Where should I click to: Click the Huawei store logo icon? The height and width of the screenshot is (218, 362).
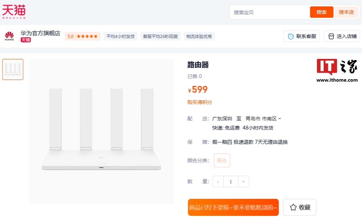(x=9, y=36)
